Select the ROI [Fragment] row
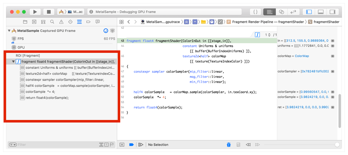The width and height of the screenshot is (348, 155). [62, 56]
